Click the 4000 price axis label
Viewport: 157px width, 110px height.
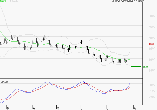[x=152, y=59]
